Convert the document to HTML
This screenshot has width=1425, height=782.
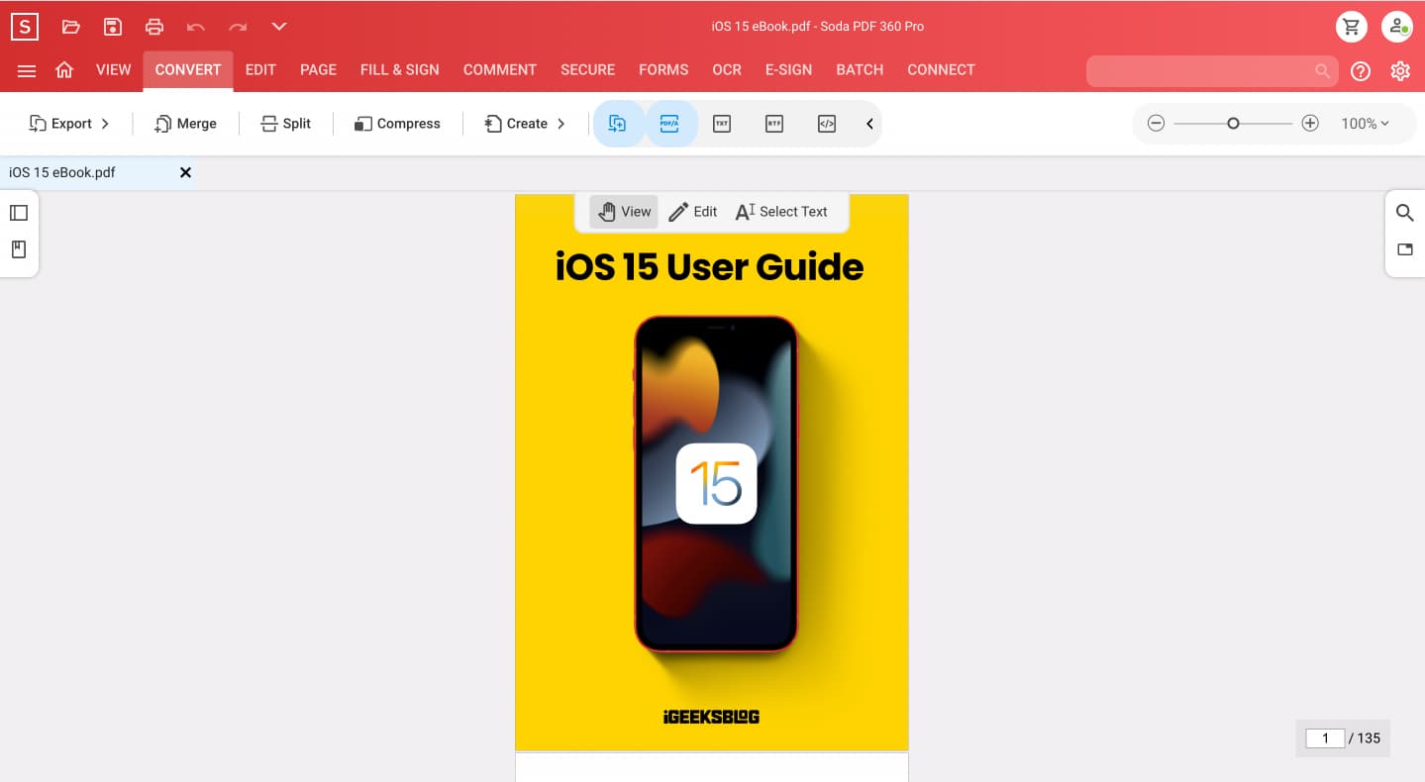(827, 124)
